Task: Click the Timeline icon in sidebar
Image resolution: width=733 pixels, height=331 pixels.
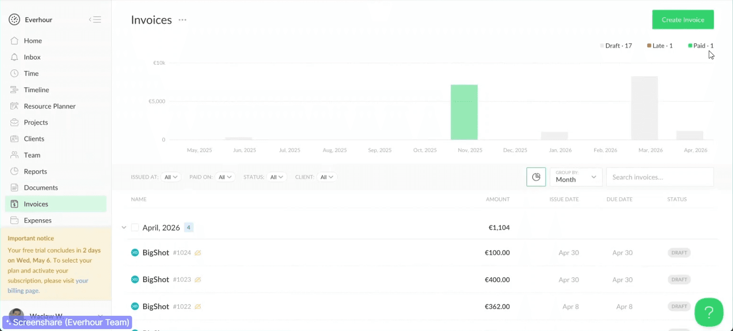Action: (x=14, y=90)
